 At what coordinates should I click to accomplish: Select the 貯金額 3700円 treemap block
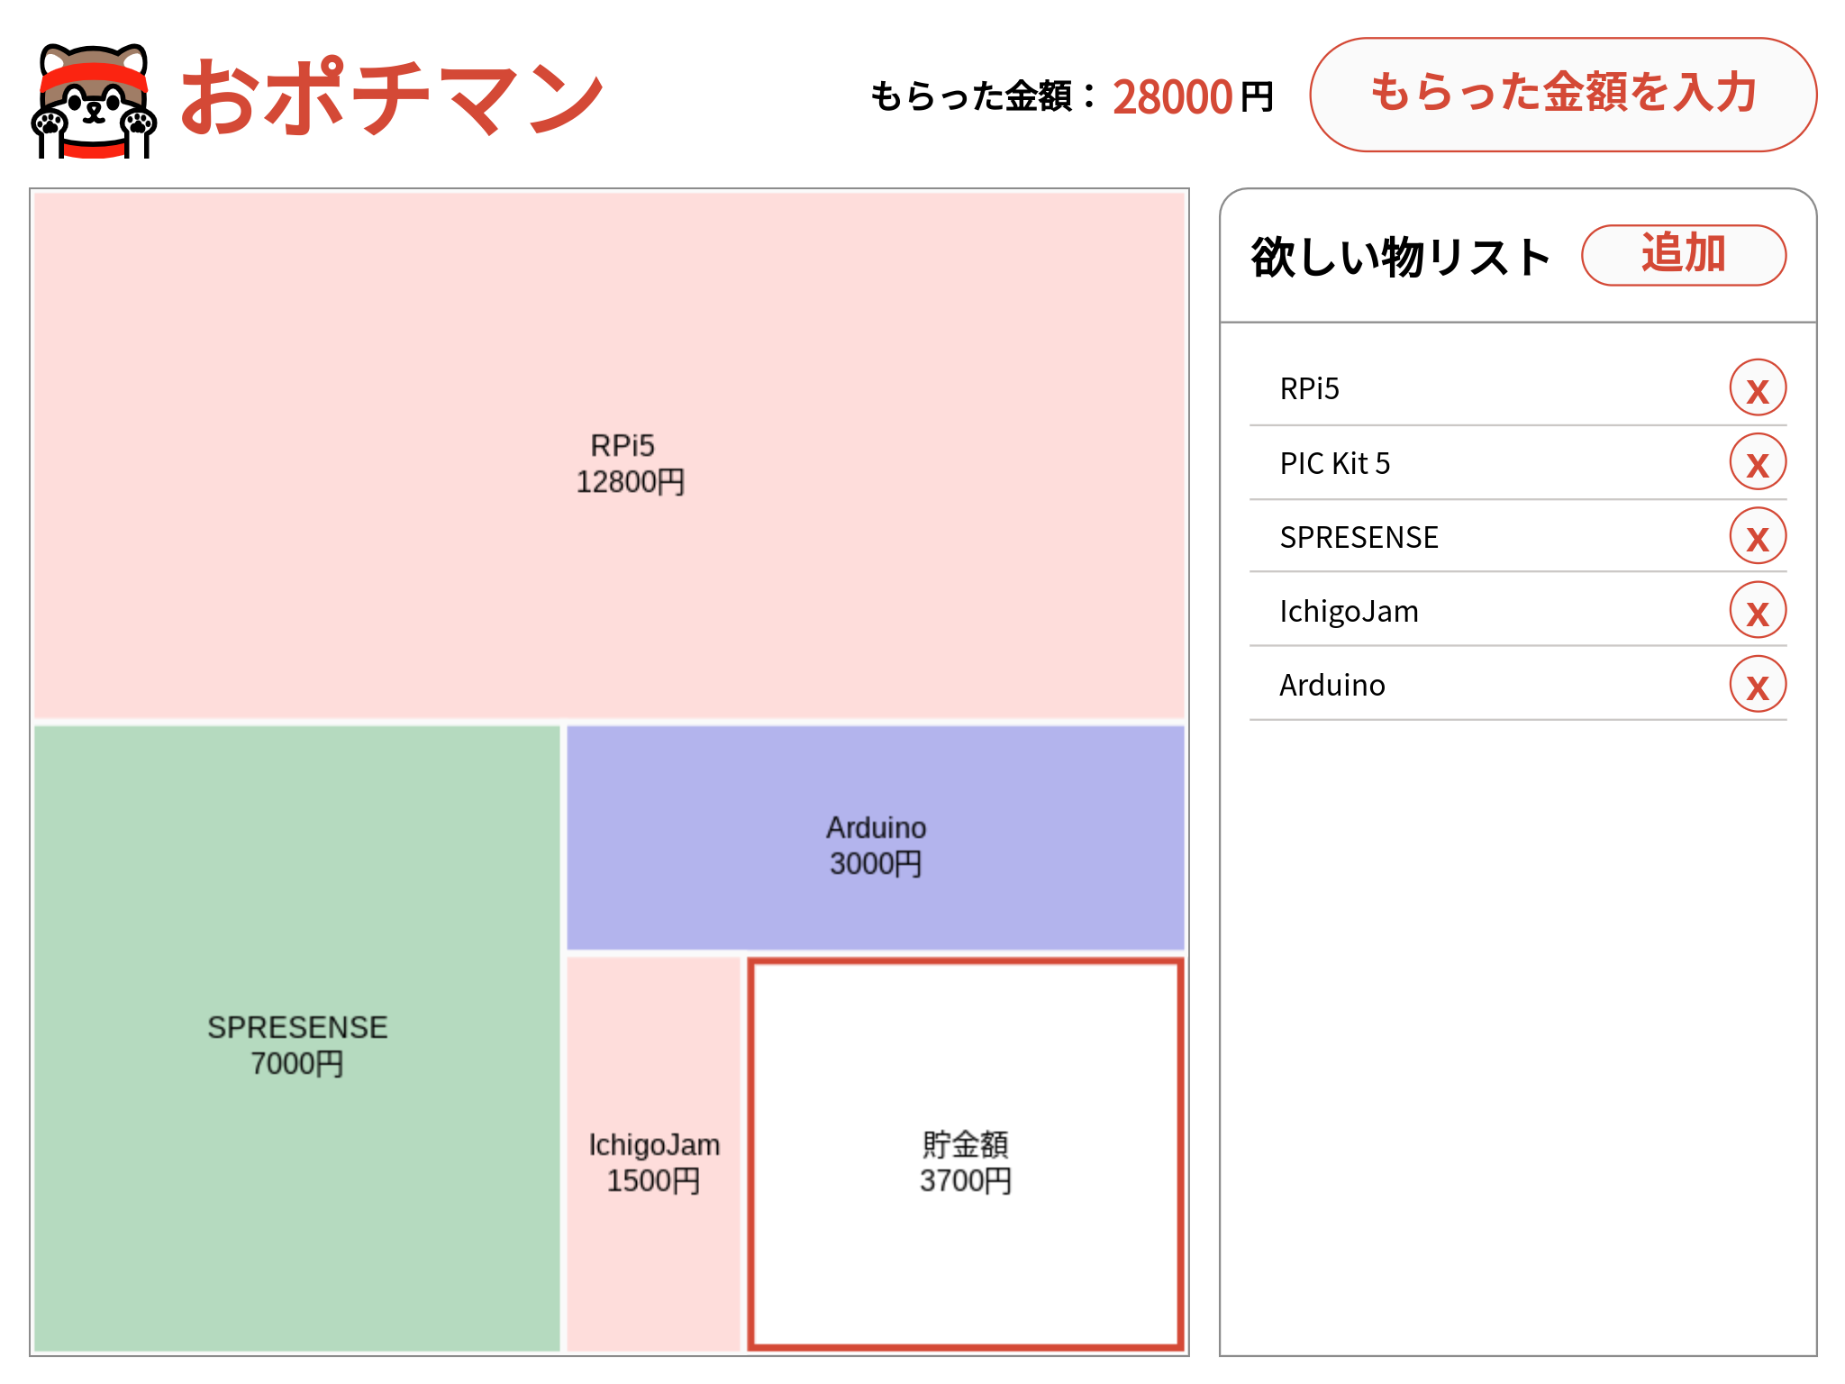click(x=966, y=1154)
